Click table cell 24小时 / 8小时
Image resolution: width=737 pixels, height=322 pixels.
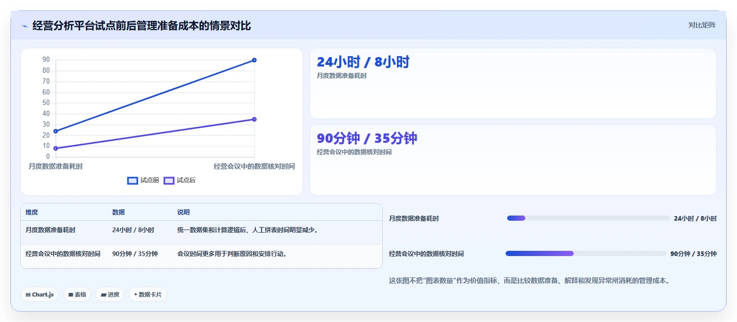coord(133,230)
